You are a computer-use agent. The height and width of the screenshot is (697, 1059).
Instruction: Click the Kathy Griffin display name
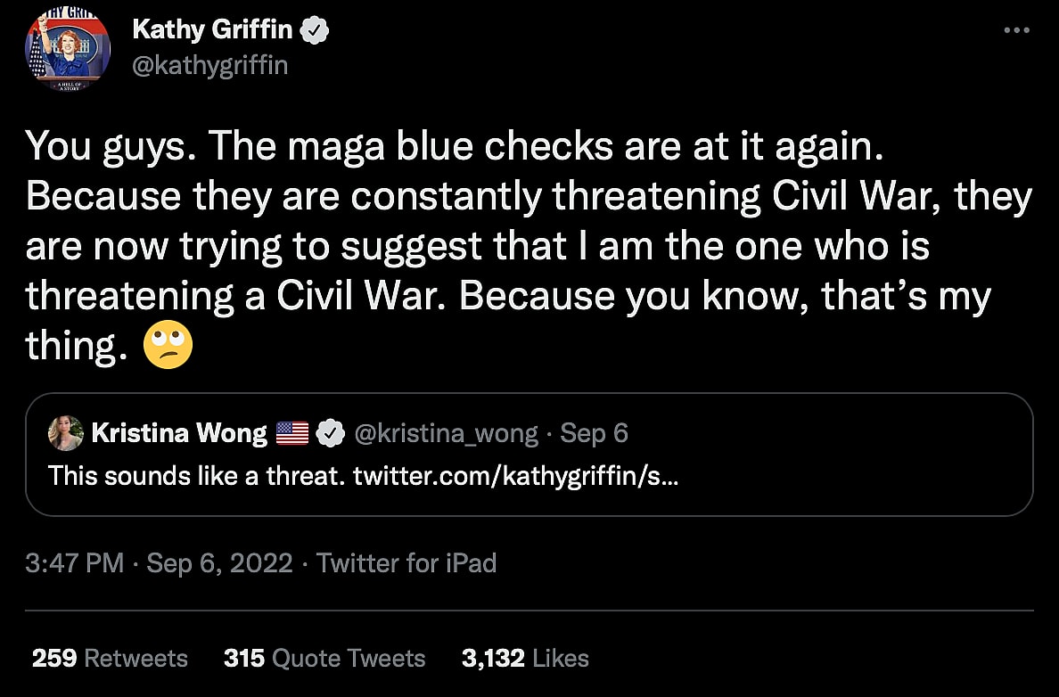coord(212,30)
